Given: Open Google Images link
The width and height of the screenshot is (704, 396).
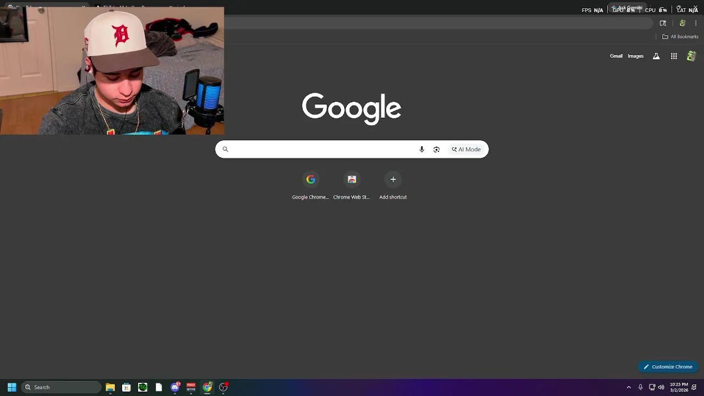Looking at the screenshot, I should [635, 56].
